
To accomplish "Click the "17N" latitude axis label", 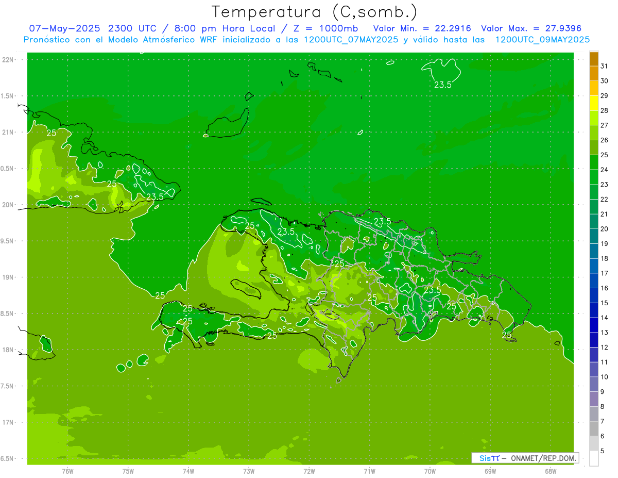I will [9, 422].
